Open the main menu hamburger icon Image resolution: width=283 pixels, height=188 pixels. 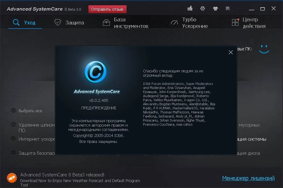point(228,8)
